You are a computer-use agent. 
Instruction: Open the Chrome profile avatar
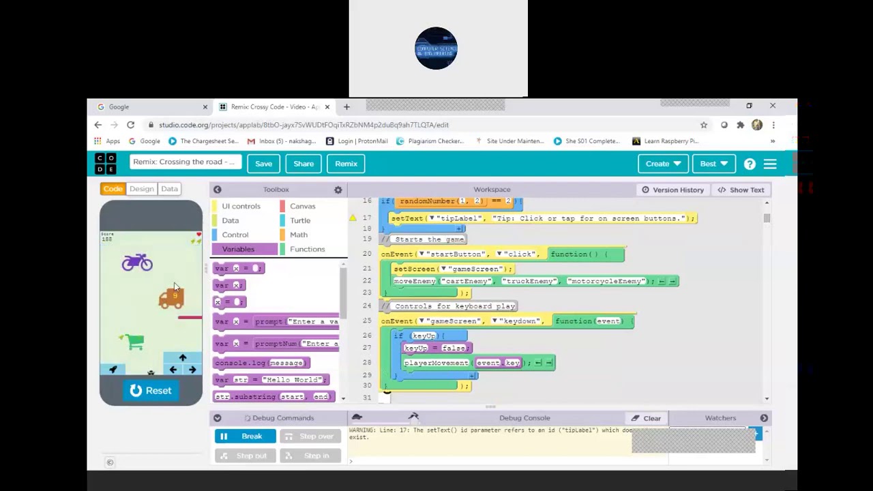757,125
